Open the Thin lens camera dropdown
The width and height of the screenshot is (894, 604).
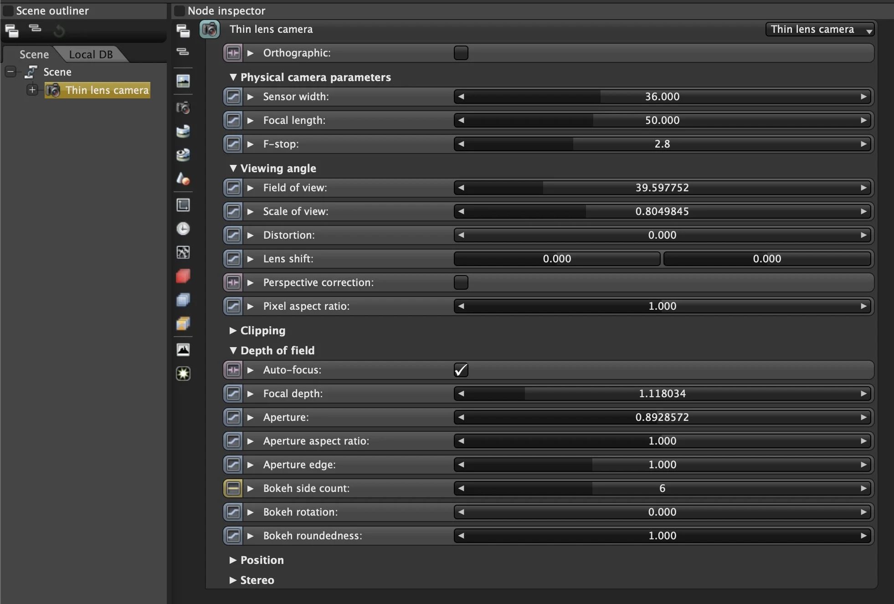[820, 29]
